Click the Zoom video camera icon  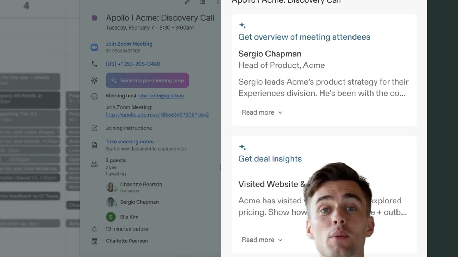click(94, 47)
